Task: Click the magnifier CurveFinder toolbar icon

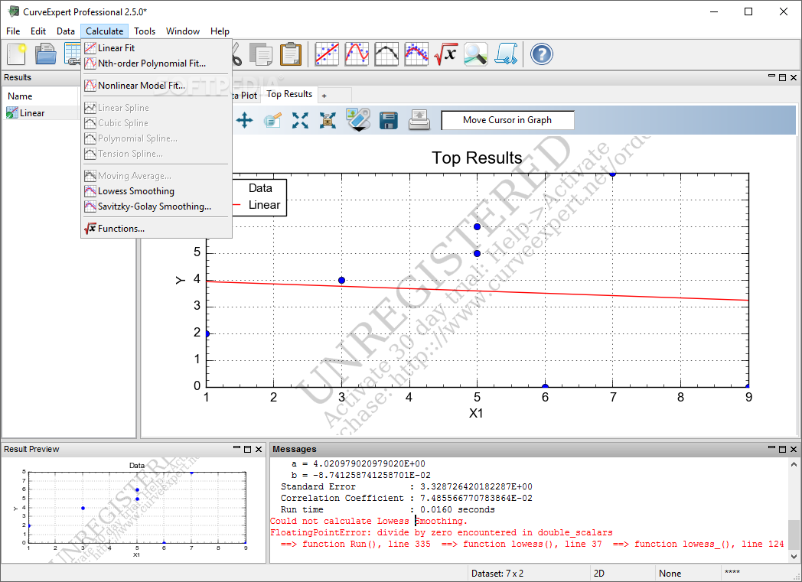Action: (476, 54)
